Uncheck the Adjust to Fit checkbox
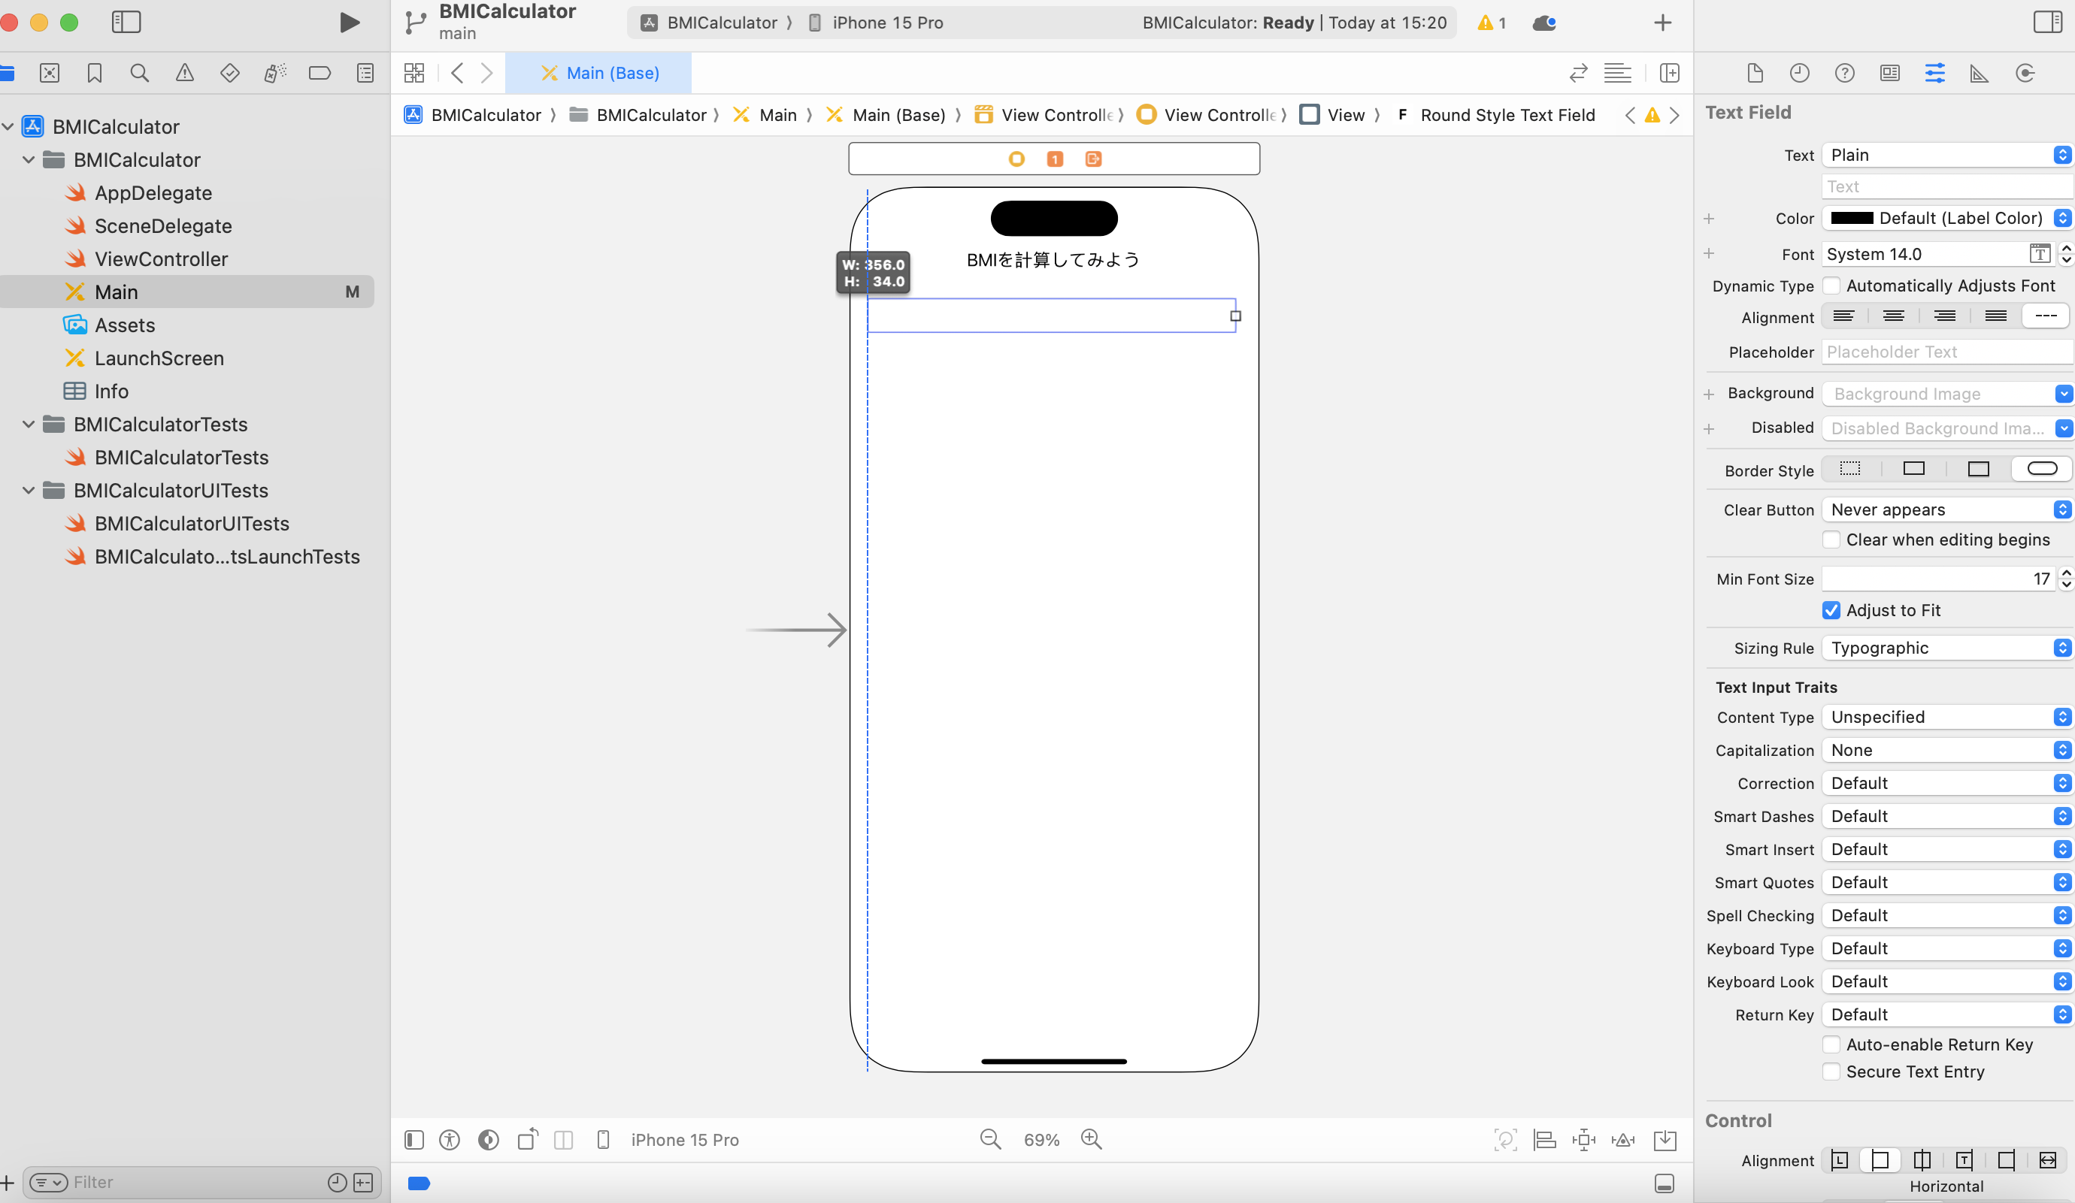Image resolution: width=2075 pixels, height=1203 pixels. [x=1831, y=609]
